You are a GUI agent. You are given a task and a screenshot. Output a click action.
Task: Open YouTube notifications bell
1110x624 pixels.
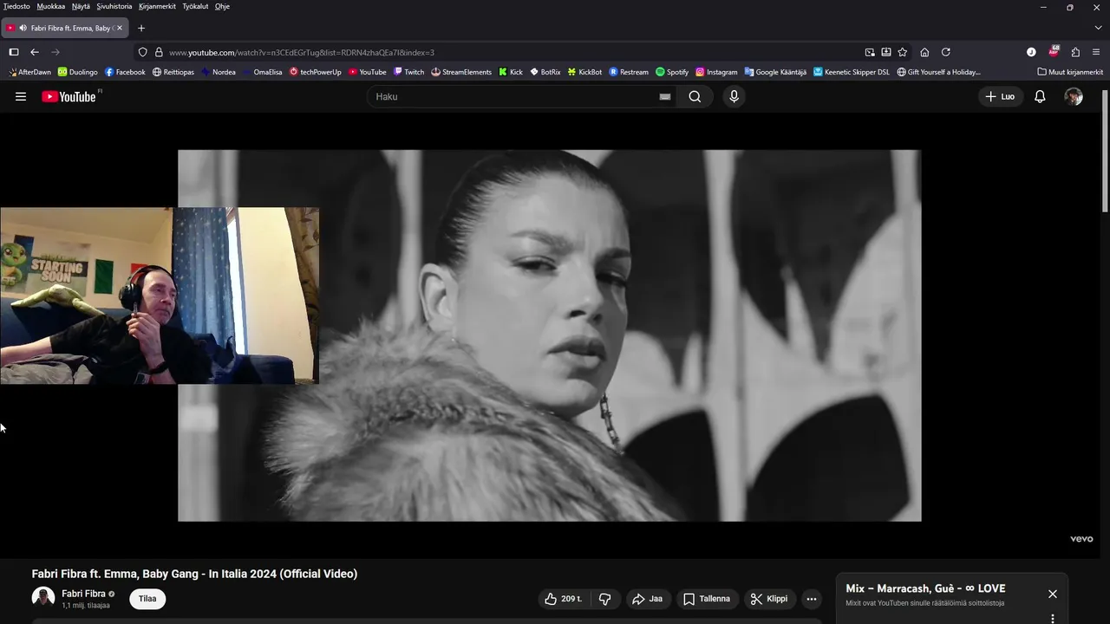(1040, 96)
